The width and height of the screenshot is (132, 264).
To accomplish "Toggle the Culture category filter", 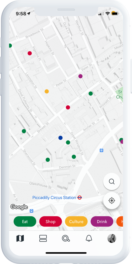I will click(76, 221).
